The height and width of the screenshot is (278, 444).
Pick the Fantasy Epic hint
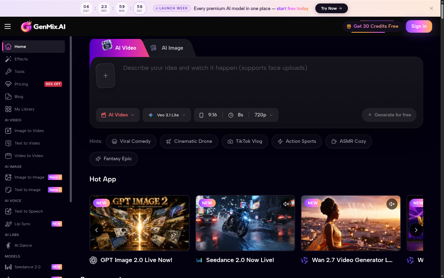(113, 159)
